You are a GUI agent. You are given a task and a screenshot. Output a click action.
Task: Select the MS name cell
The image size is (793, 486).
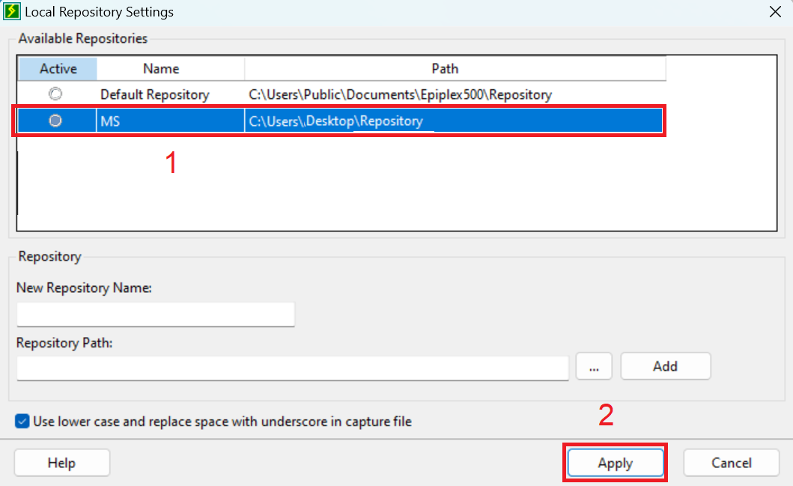point(171,121)
